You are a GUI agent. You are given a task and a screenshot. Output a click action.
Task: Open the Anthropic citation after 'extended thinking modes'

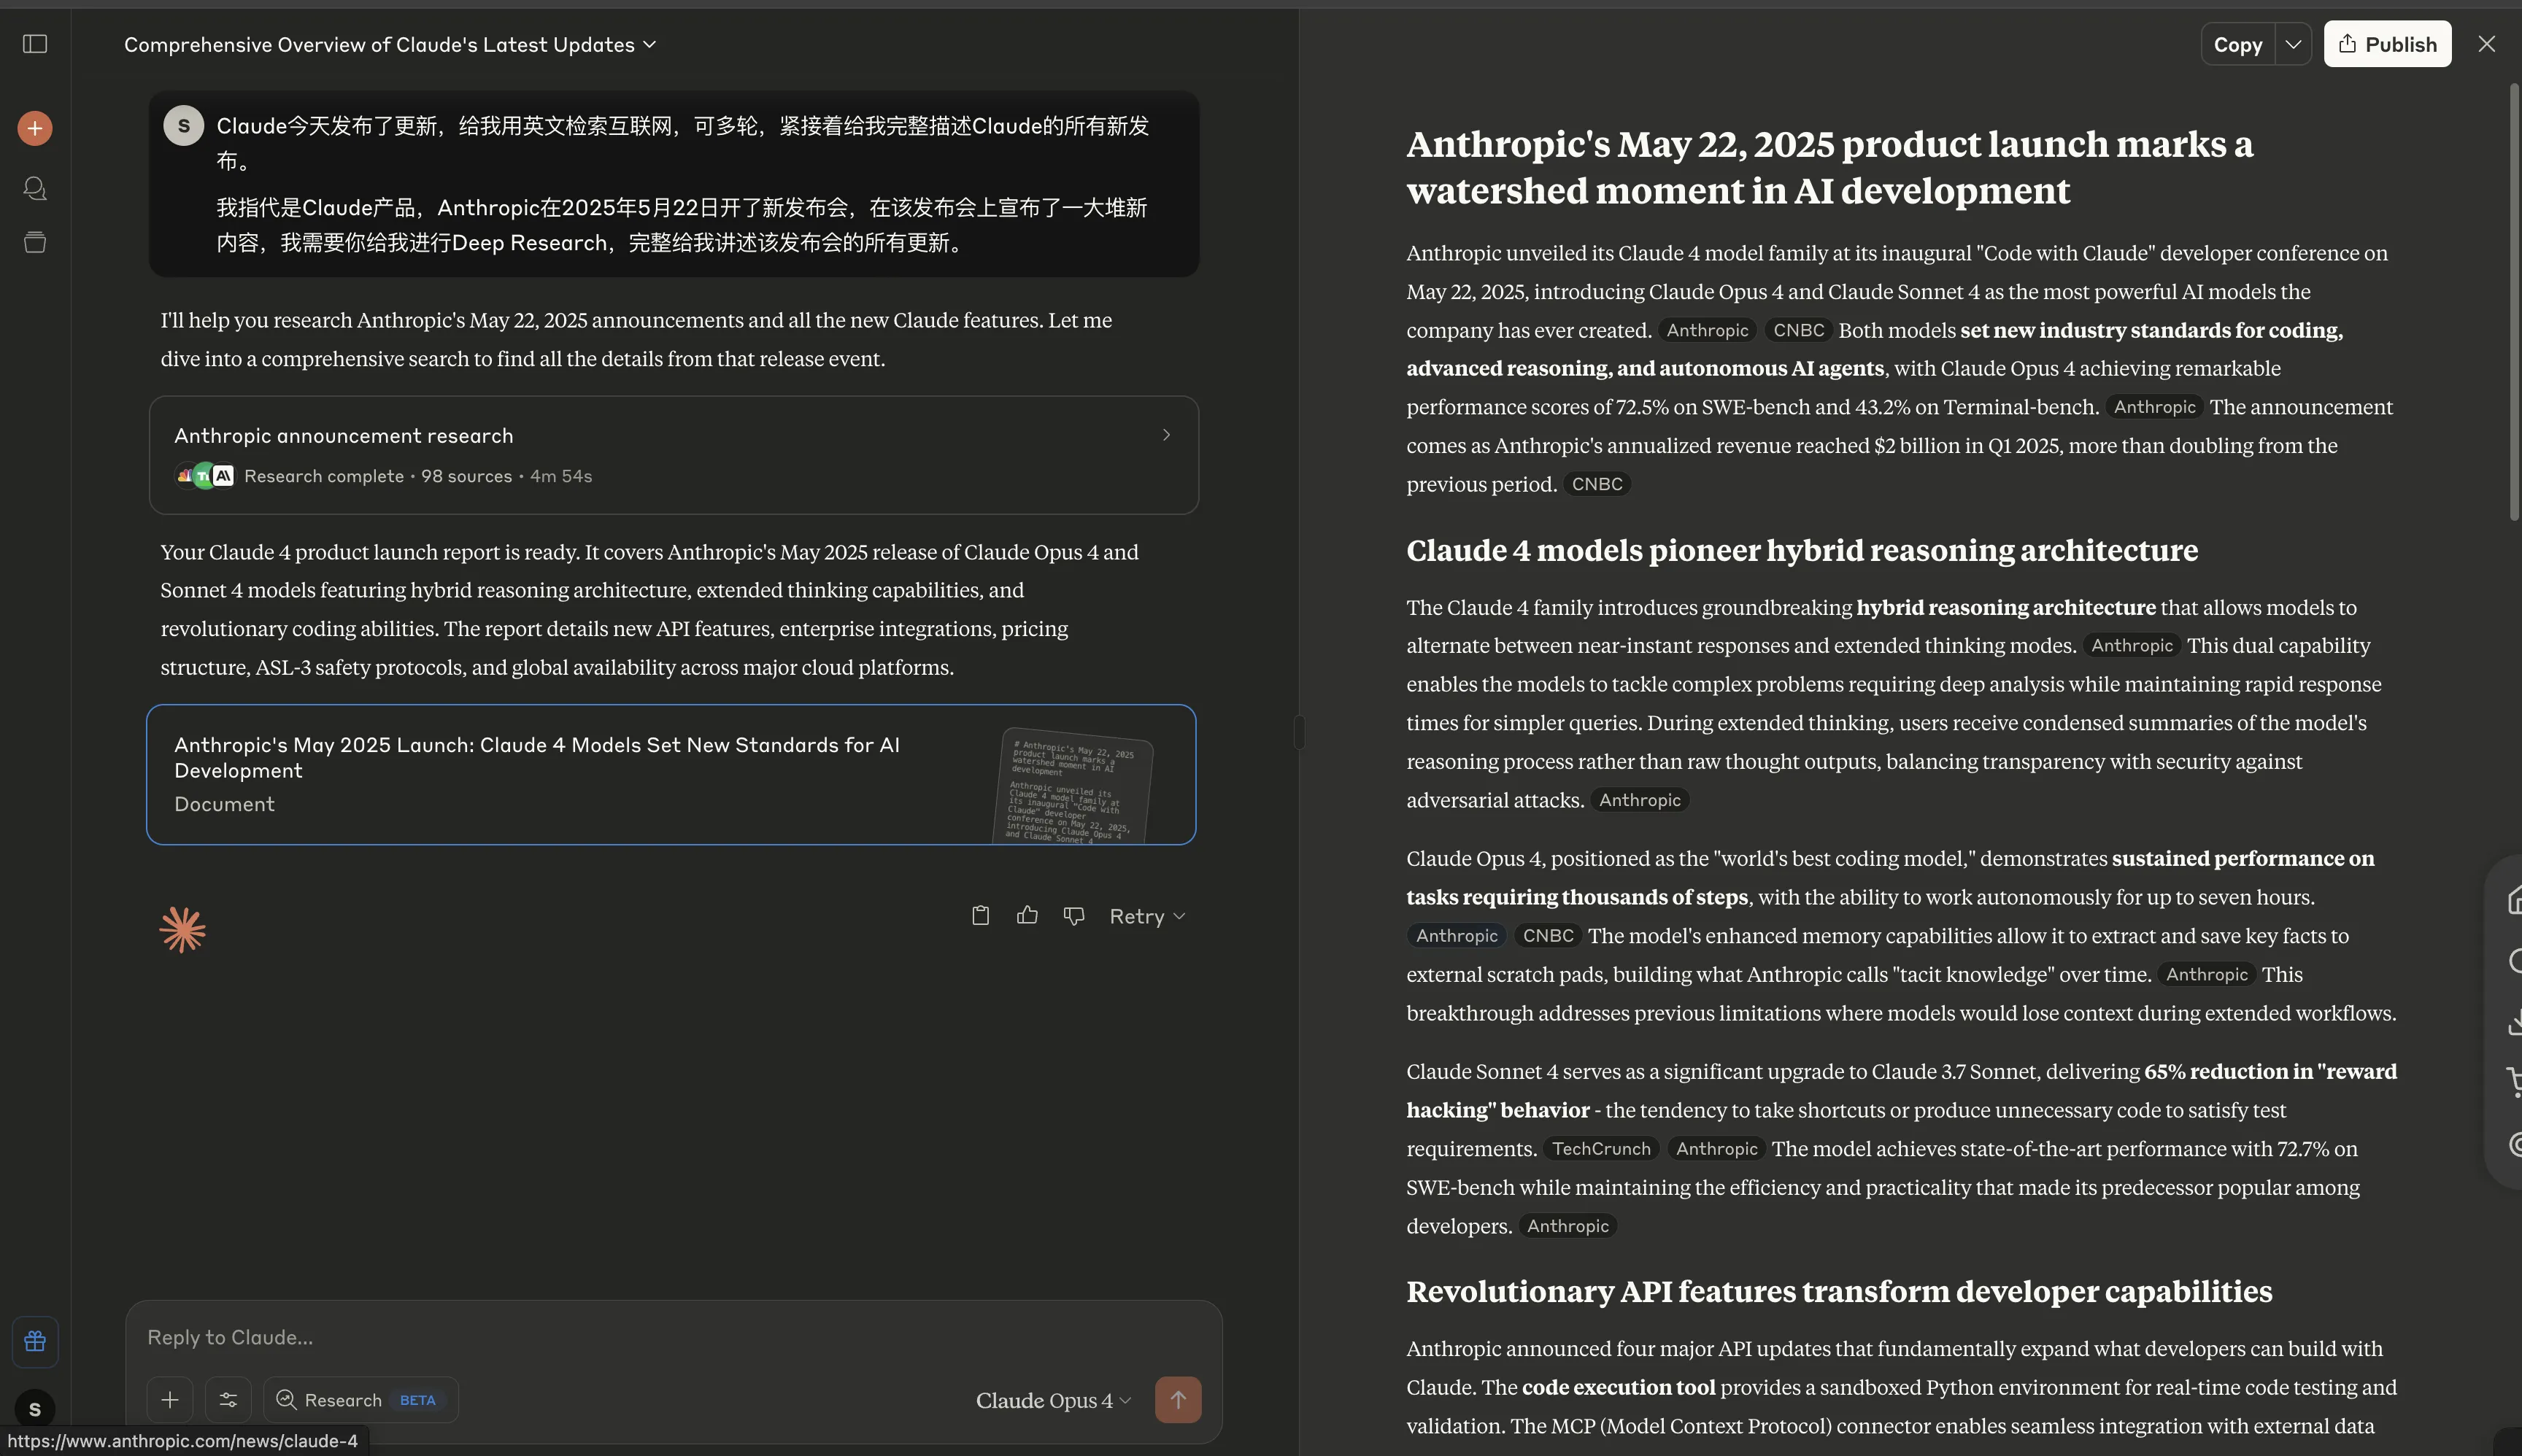click(x=2132, y=646)
